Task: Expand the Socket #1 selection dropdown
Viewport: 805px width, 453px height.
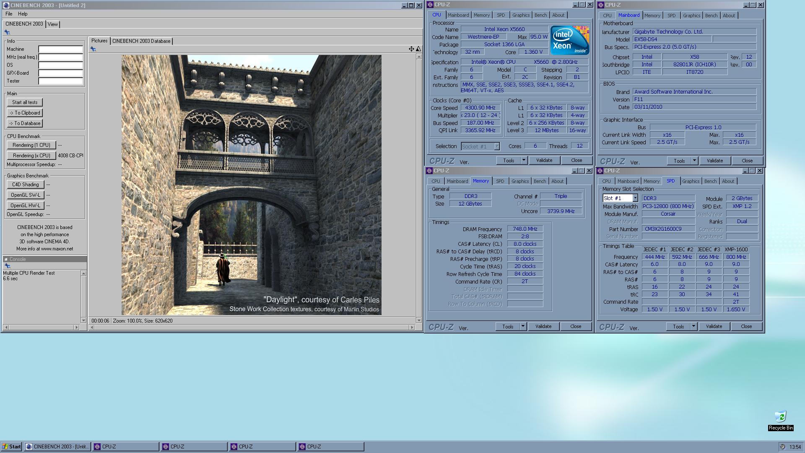Action: point(497,146)
